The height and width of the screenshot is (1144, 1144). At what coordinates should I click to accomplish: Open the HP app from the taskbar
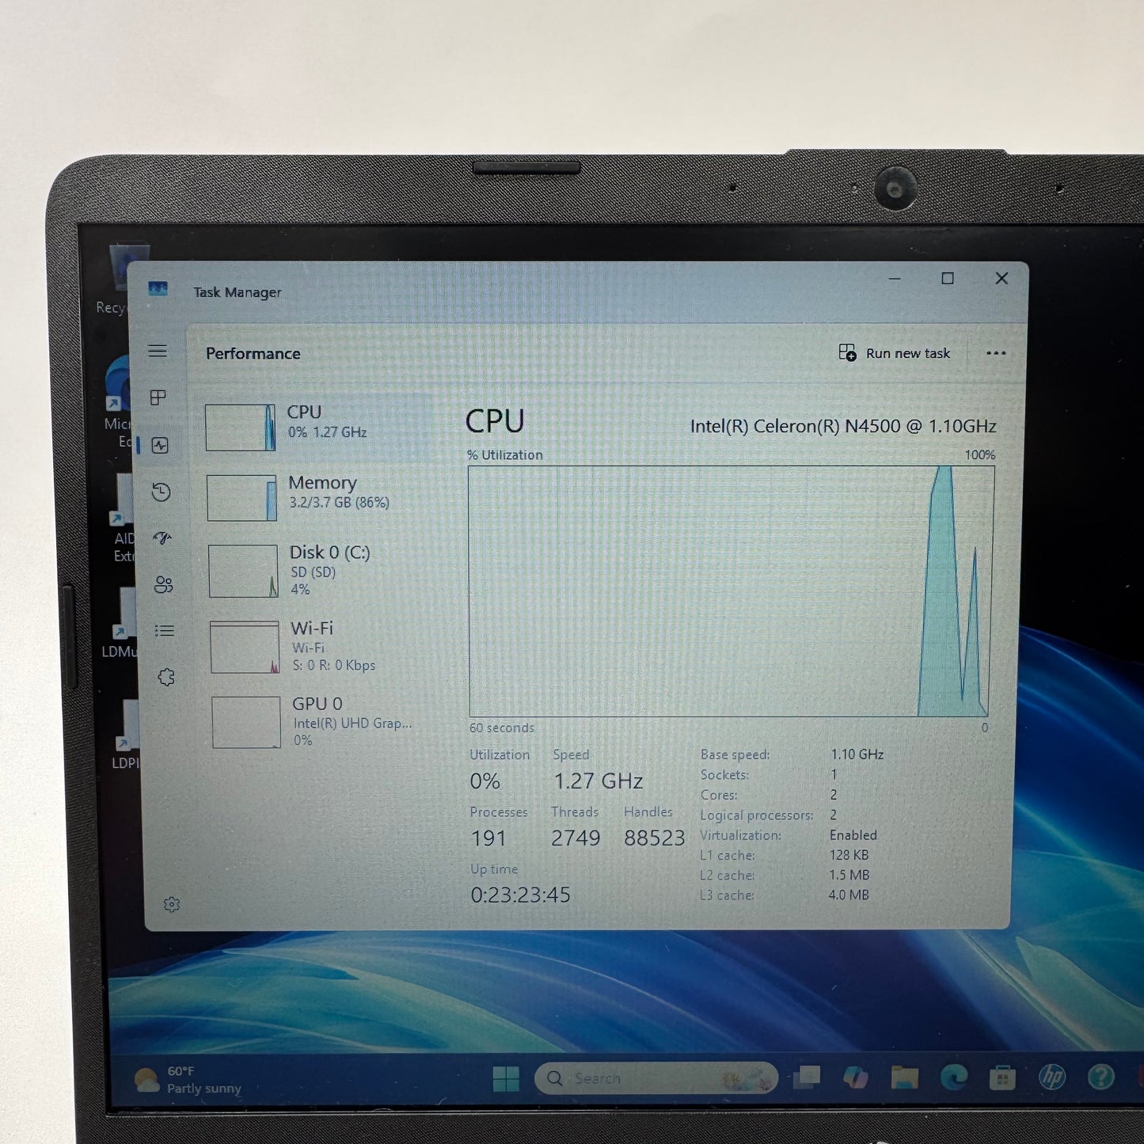click(x=1052, y=1076)
